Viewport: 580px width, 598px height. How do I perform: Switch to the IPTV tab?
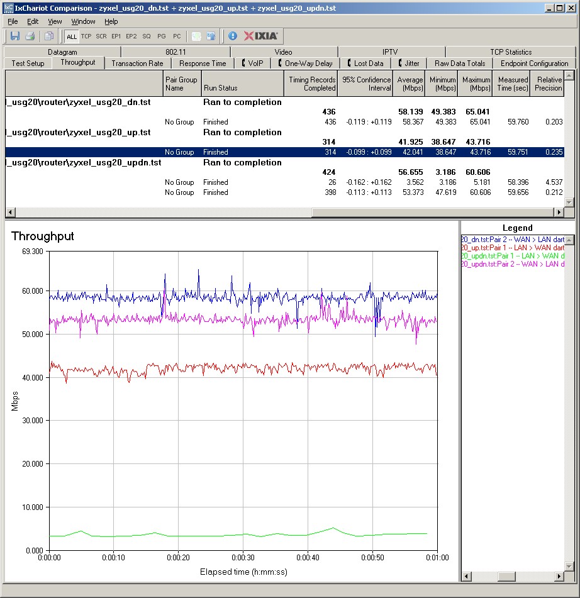(390, 52)
